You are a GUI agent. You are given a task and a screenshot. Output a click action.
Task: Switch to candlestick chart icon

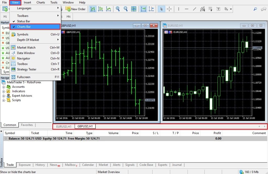point(100,9)
